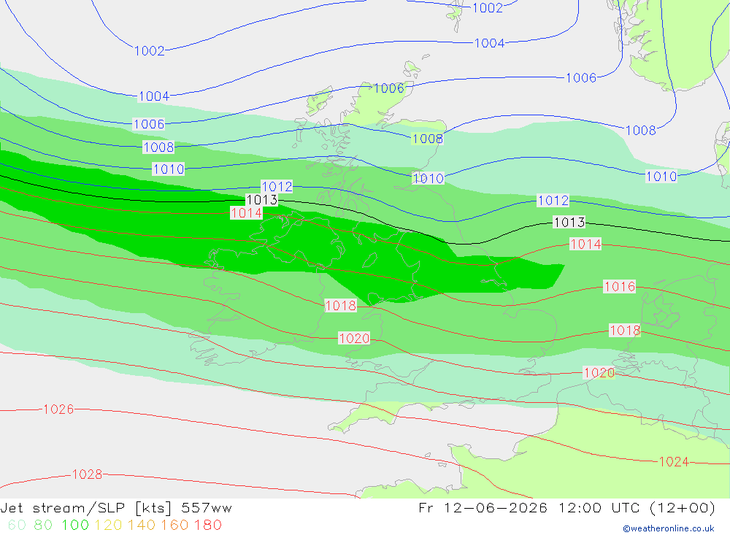Click the 1024 isobar label
Viewport: 730px width, 535px height.
pos(674,461)
